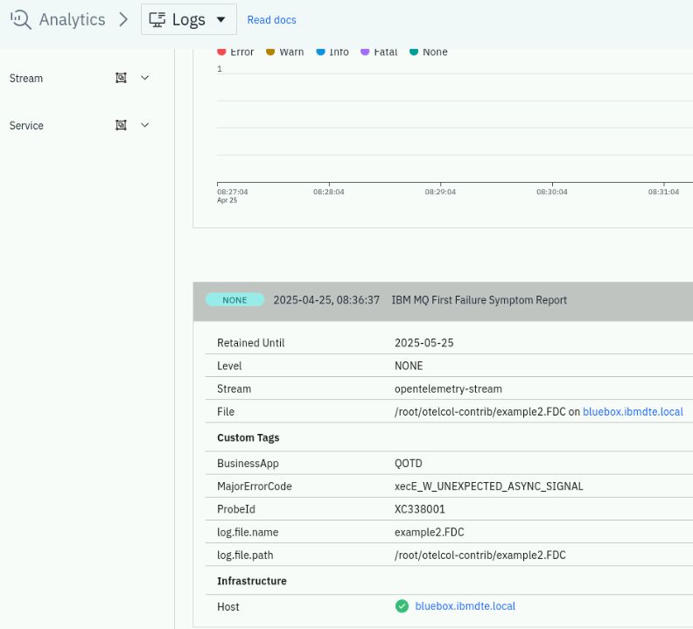Open bluebox.ibmdte.local Host link
The image size is (693, 629).
coord(465,606)
